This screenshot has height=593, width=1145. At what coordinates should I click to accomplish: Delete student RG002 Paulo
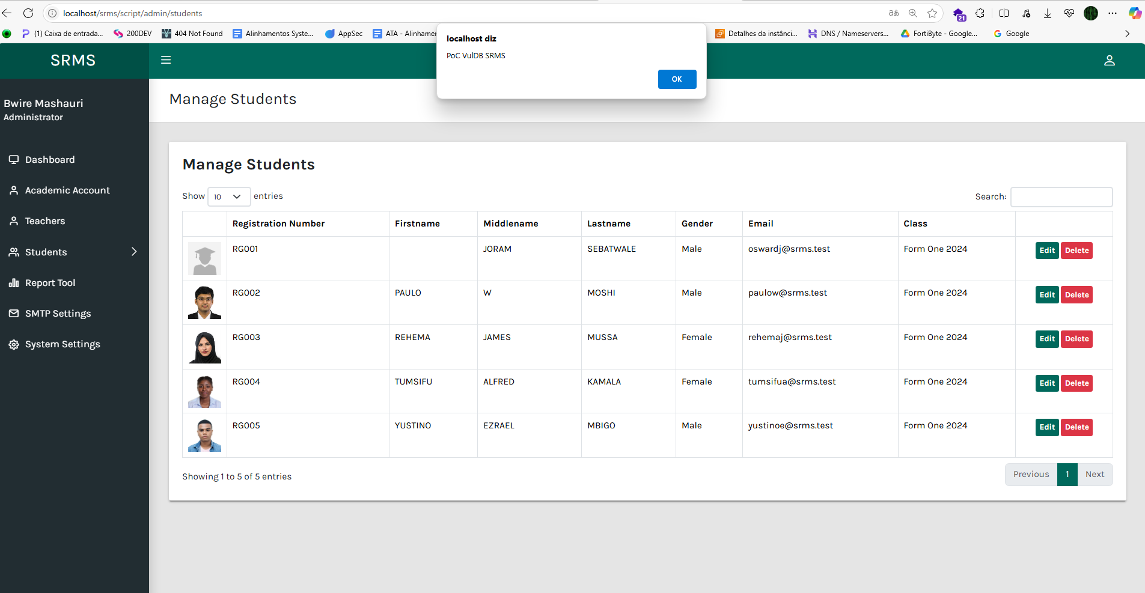[x=1076, y=295]
